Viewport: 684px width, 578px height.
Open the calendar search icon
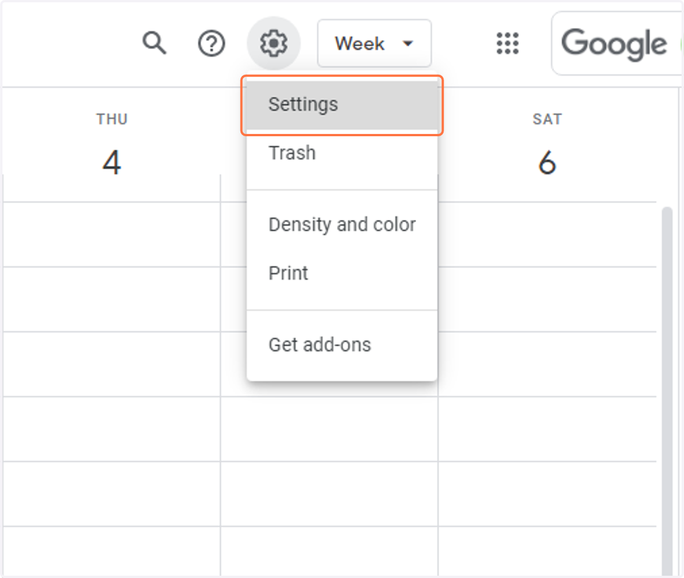click(154, 43)
